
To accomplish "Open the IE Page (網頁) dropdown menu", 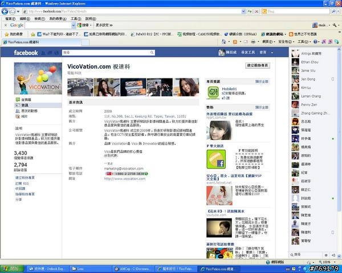I will [268, 42].
